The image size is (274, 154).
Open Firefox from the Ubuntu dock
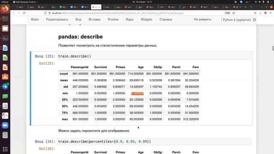click(x=5, y=9)
